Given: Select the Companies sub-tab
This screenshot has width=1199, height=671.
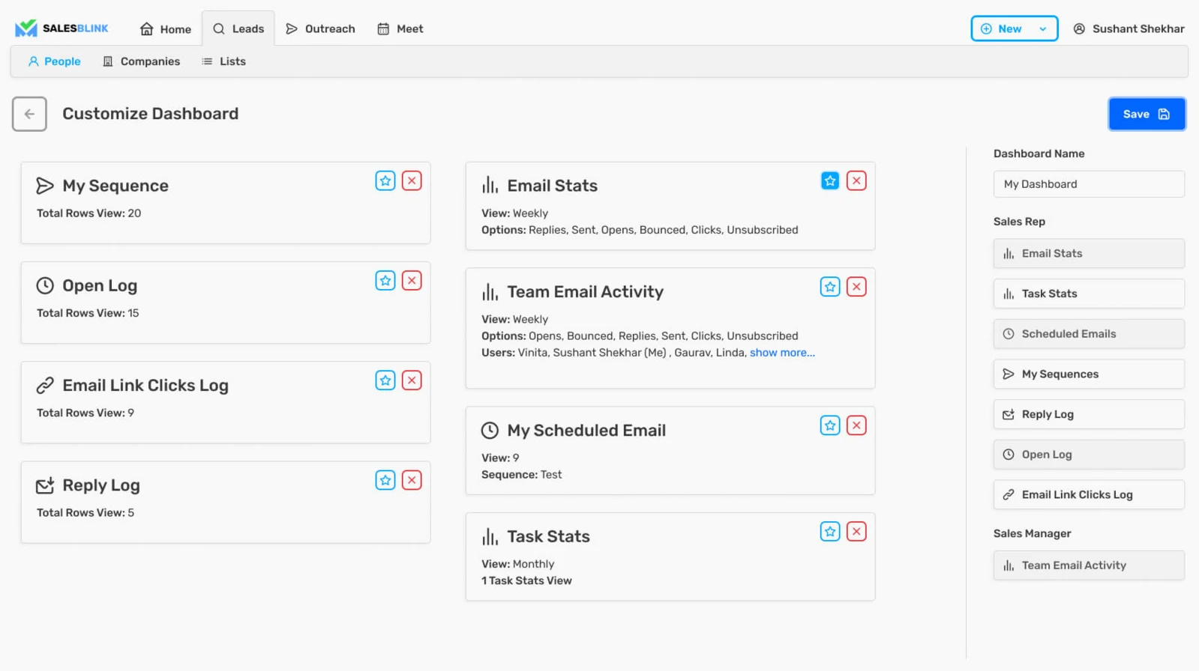Looking at the screenshot, I should (142, 61).
